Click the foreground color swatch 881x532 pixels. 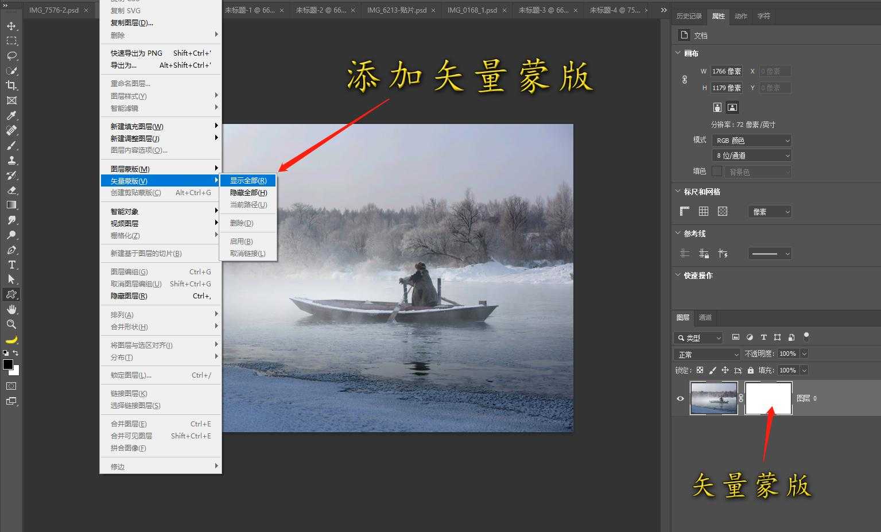7,364
